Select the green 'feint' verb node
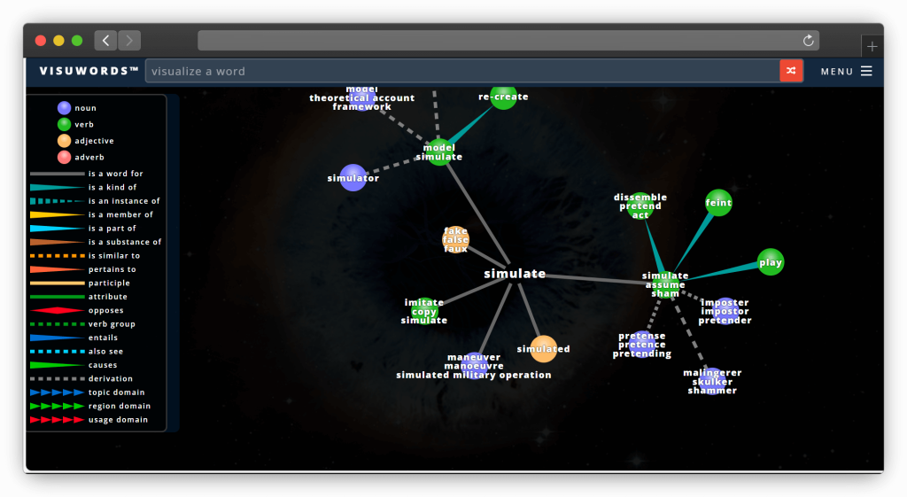The width and height of the screenshot is (907, 497). click(x=718, y=203)
